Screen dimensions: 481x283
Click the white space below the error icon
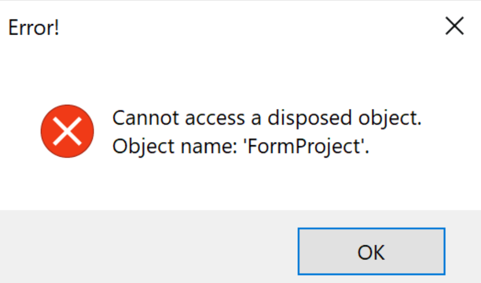coord(67,183)
